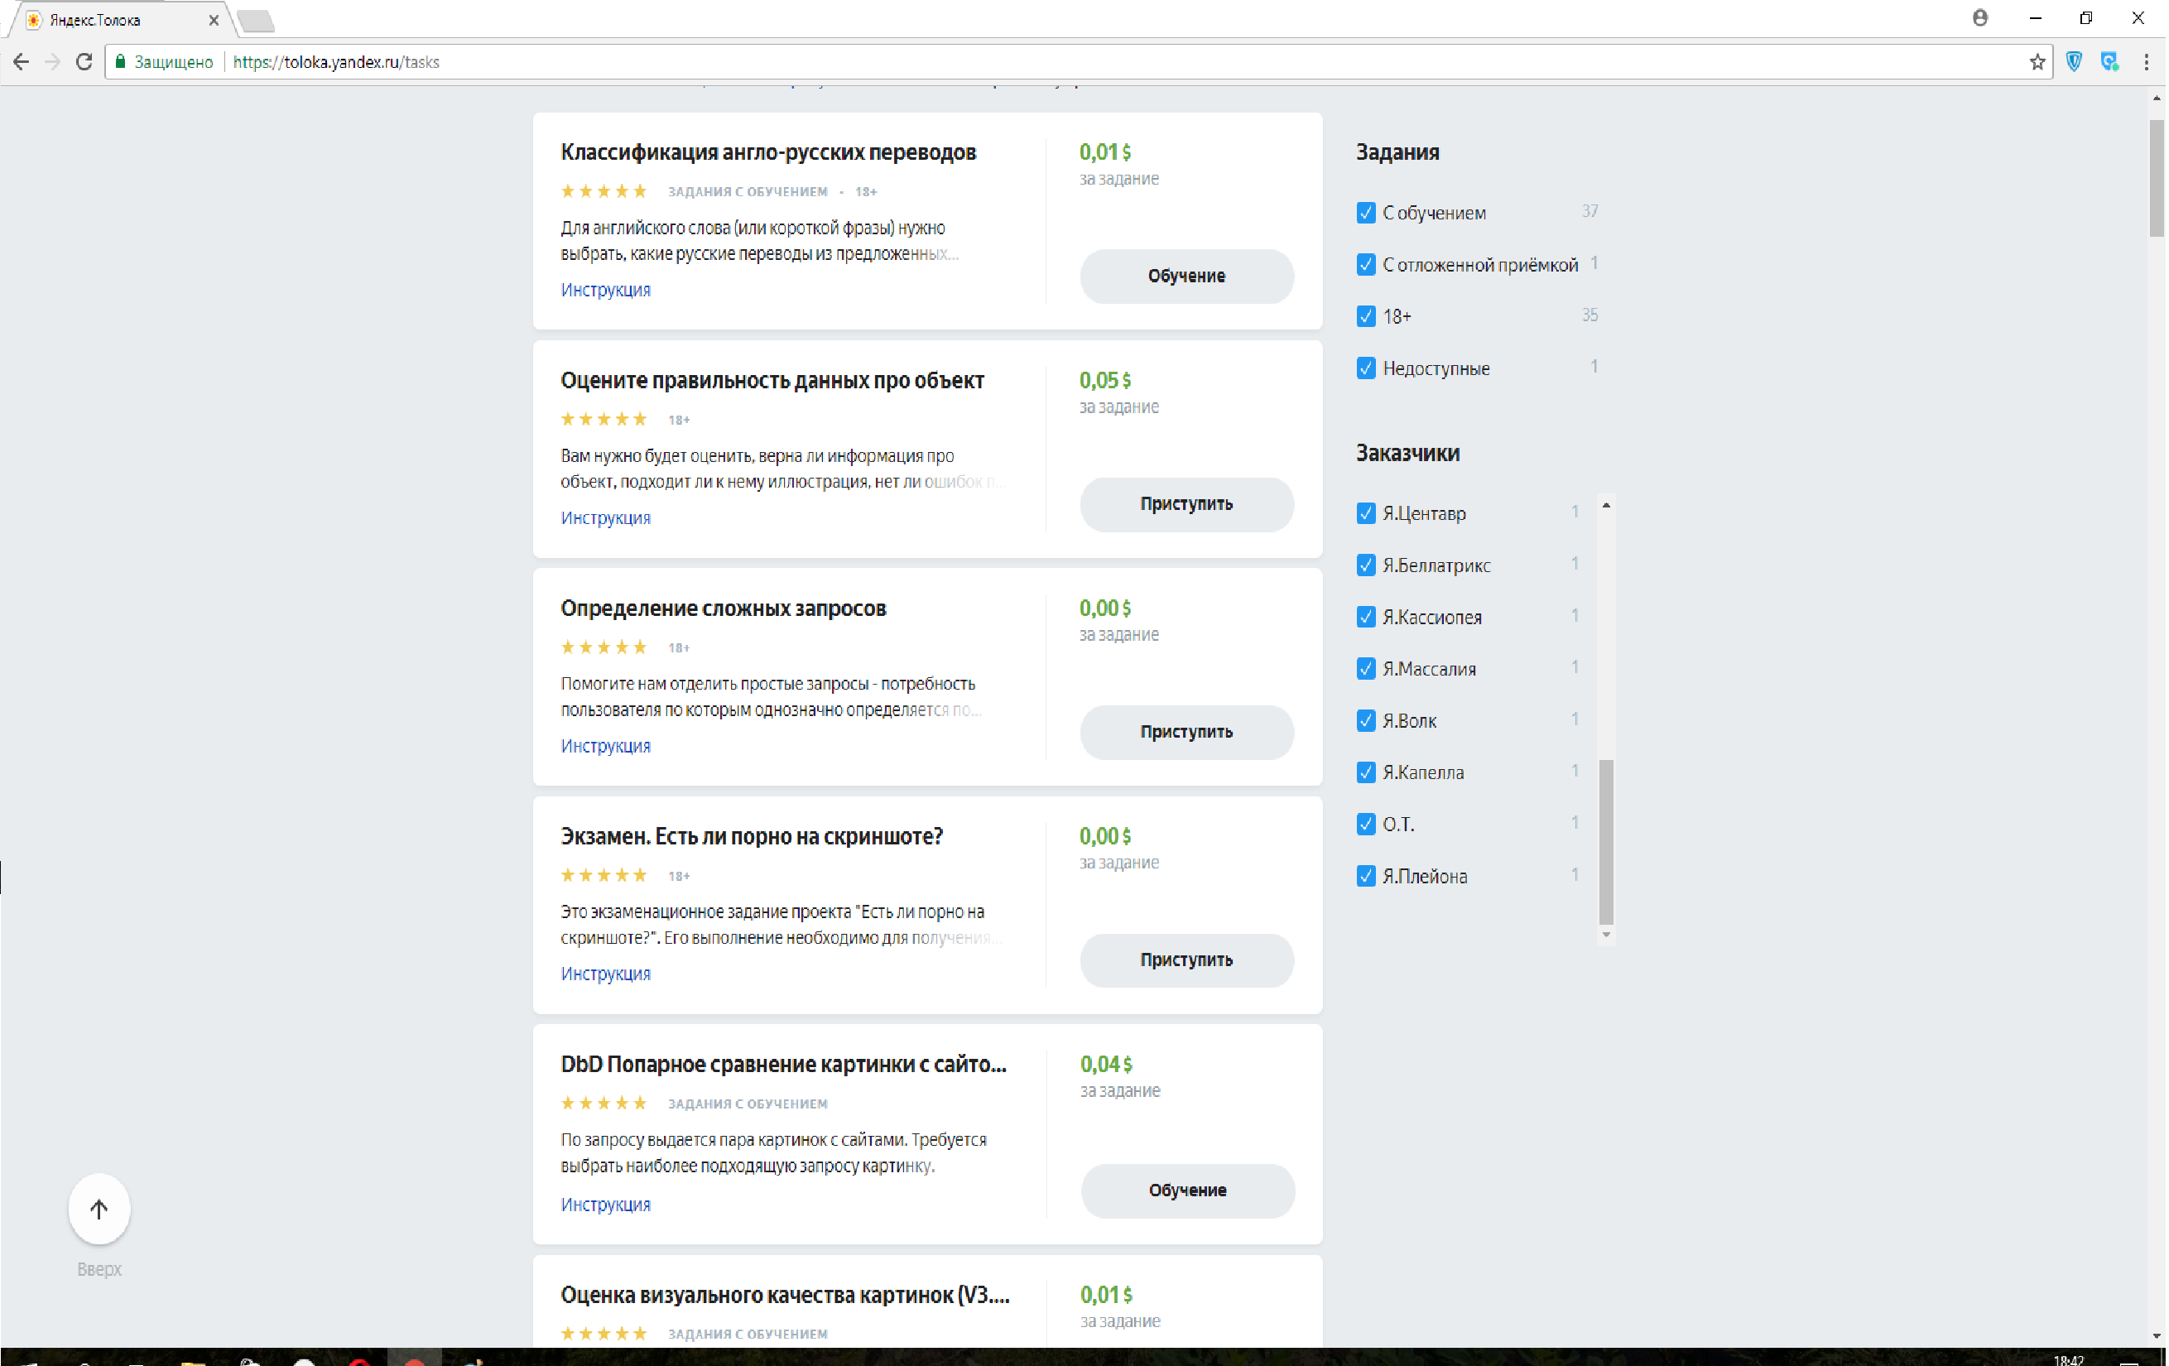2169x1366 pixels.
Task: Open the Chrome user profile icon
Action: point(1980,18)
